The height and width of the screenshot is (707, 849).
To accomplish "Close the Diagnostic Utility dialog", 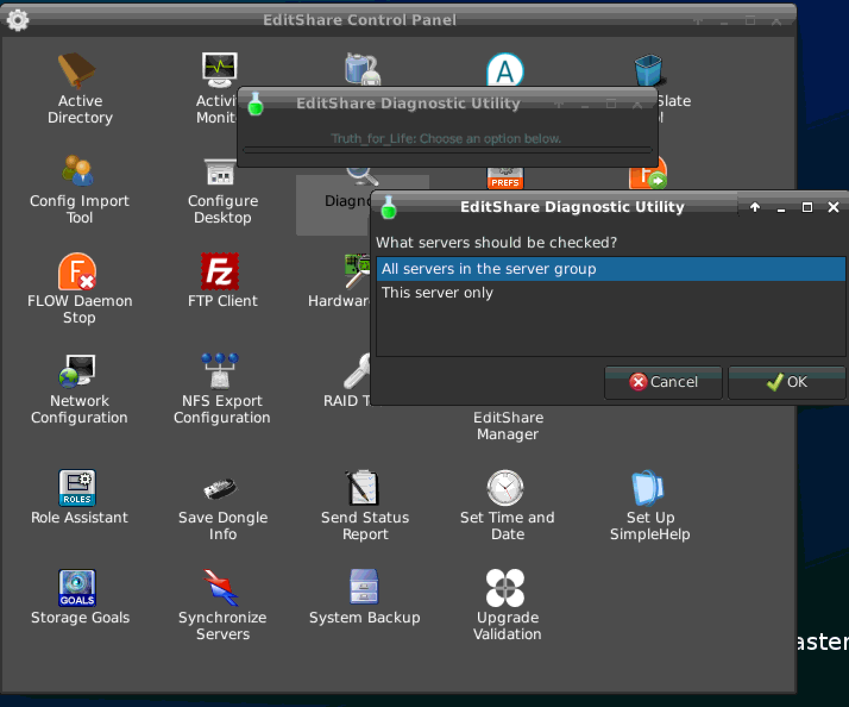I will [834, 207].
